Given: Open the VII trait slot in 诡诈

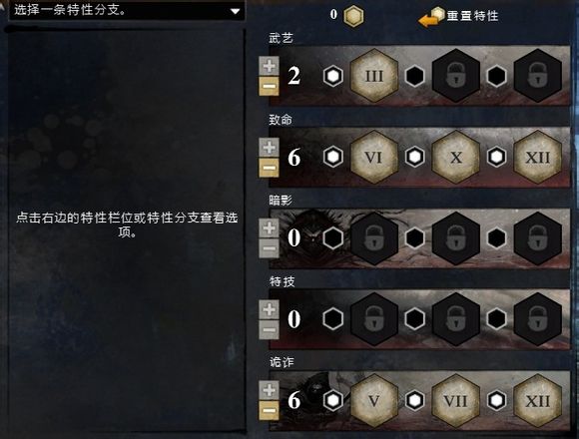Looking at the screenshot, I should coord(456,401).
